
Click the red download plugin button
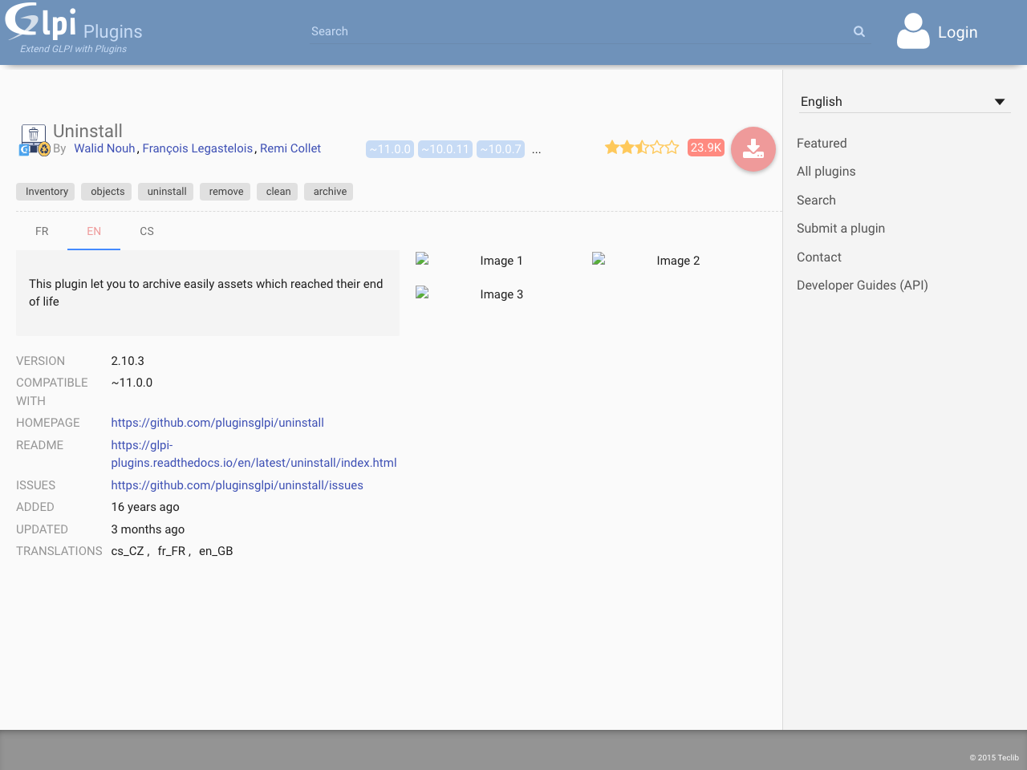[x=753, y=149]
